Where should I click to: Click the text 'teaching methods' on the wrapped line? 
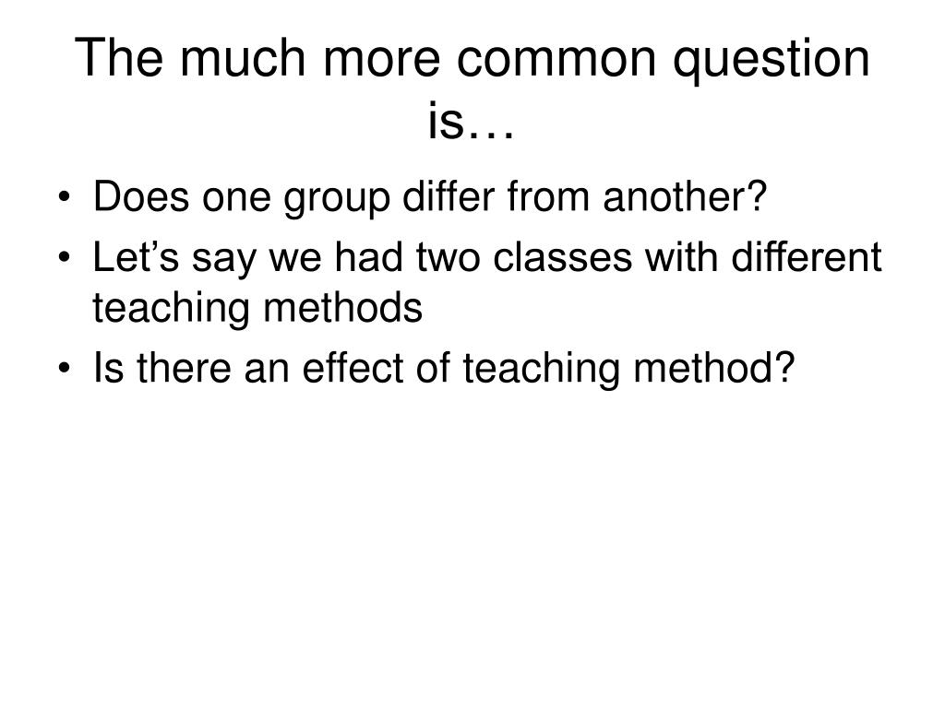coord(257,310)
